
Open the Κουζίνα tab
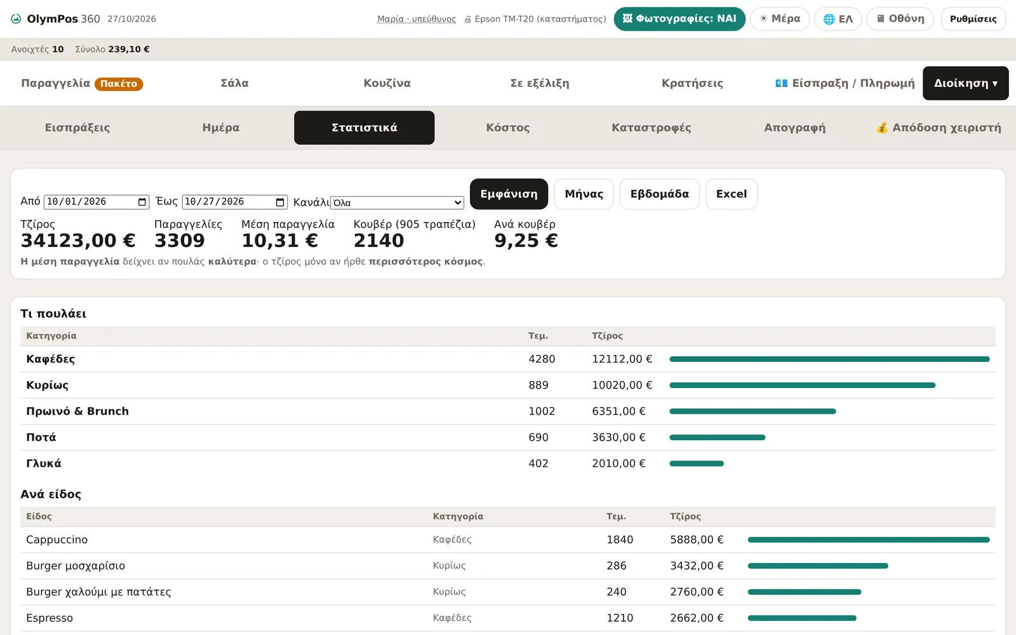387,83
